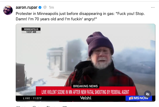Play the embedded Minneapolis protest video
The width and height of the screenshot is (159, 107).
[86, 63]
